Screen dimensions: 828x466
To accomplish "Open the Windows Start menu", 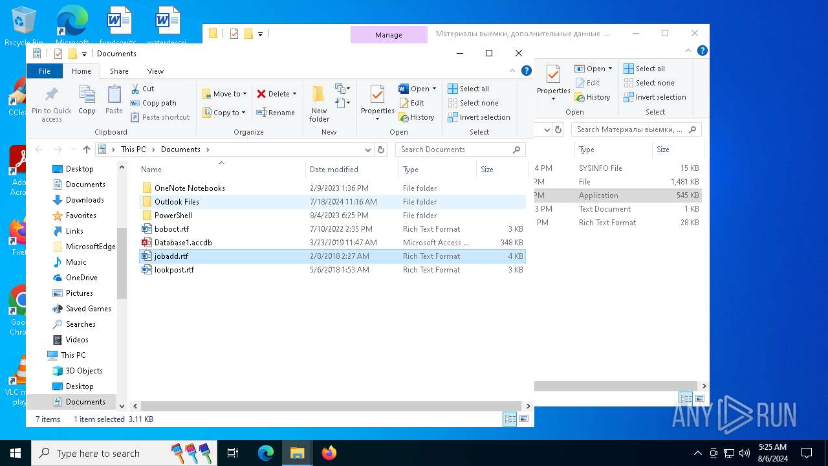I will pos(16,453).
